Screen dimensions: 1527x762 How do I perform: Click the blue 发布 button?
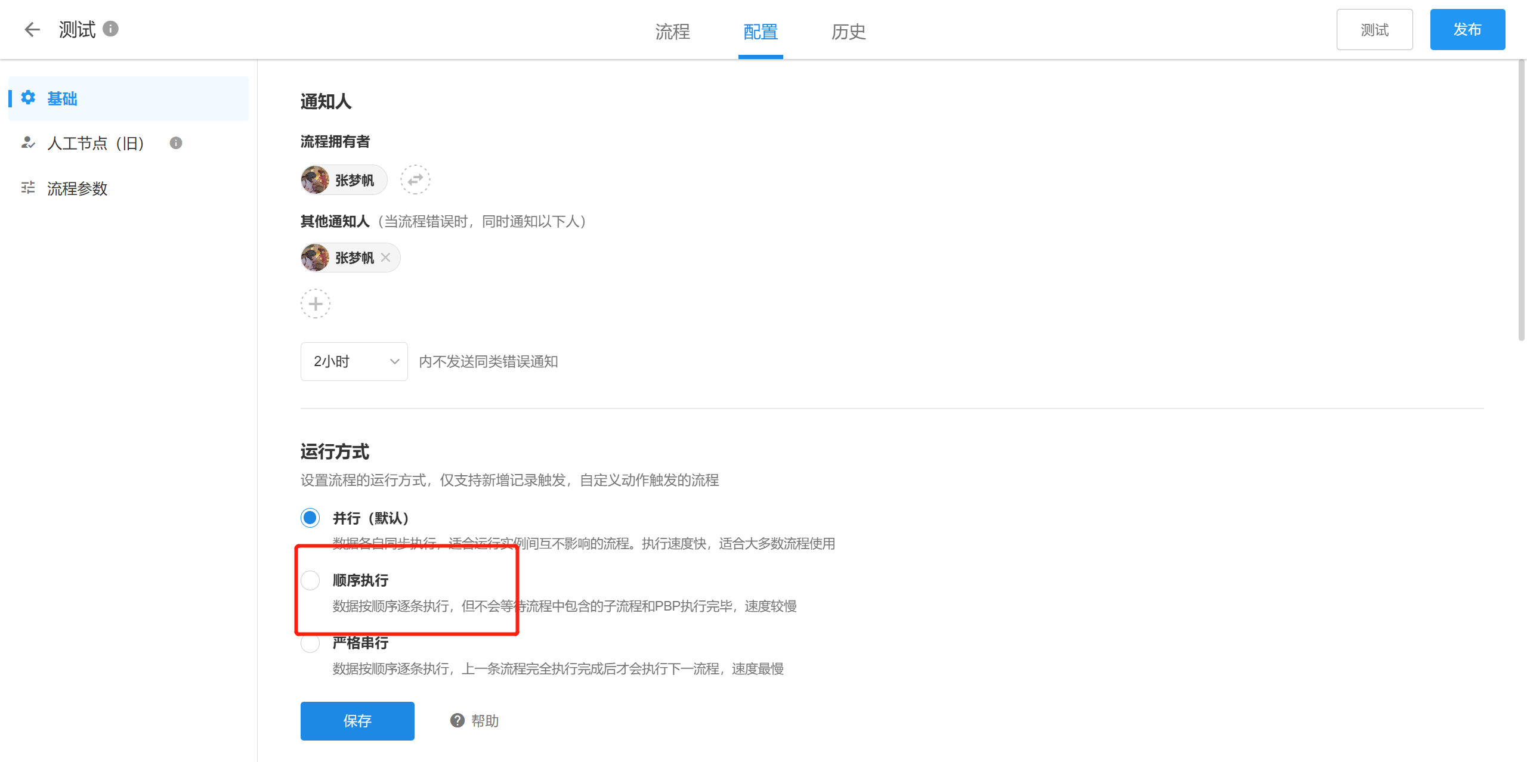click(x=1467, y=30)
